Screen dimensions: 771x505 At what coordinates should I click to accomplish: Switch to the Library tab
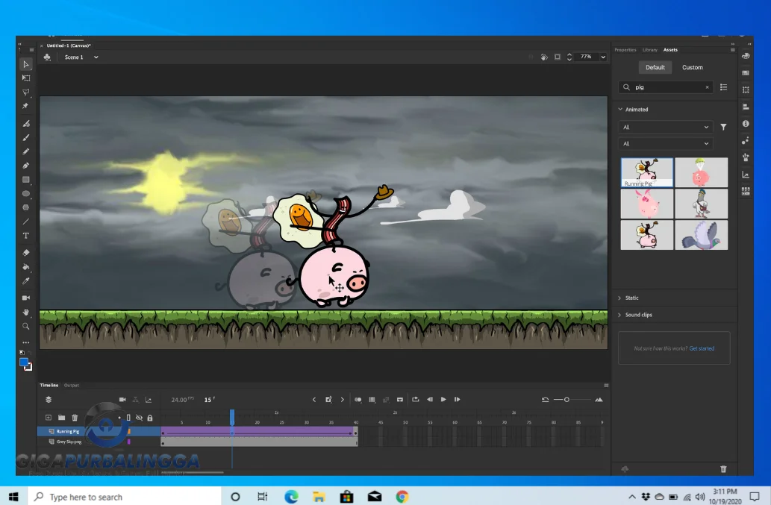click(x=649, y=50)
